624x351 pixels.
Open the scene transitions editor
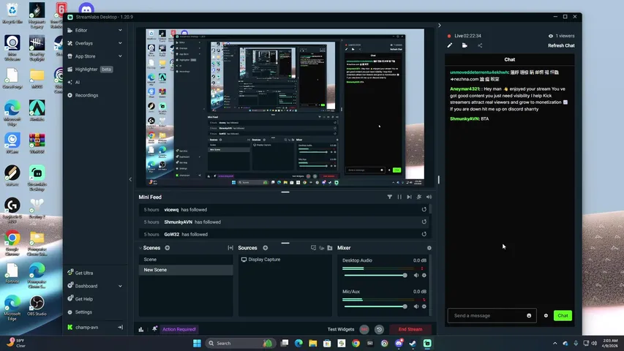pyautogui.click(x=230, y=248)
